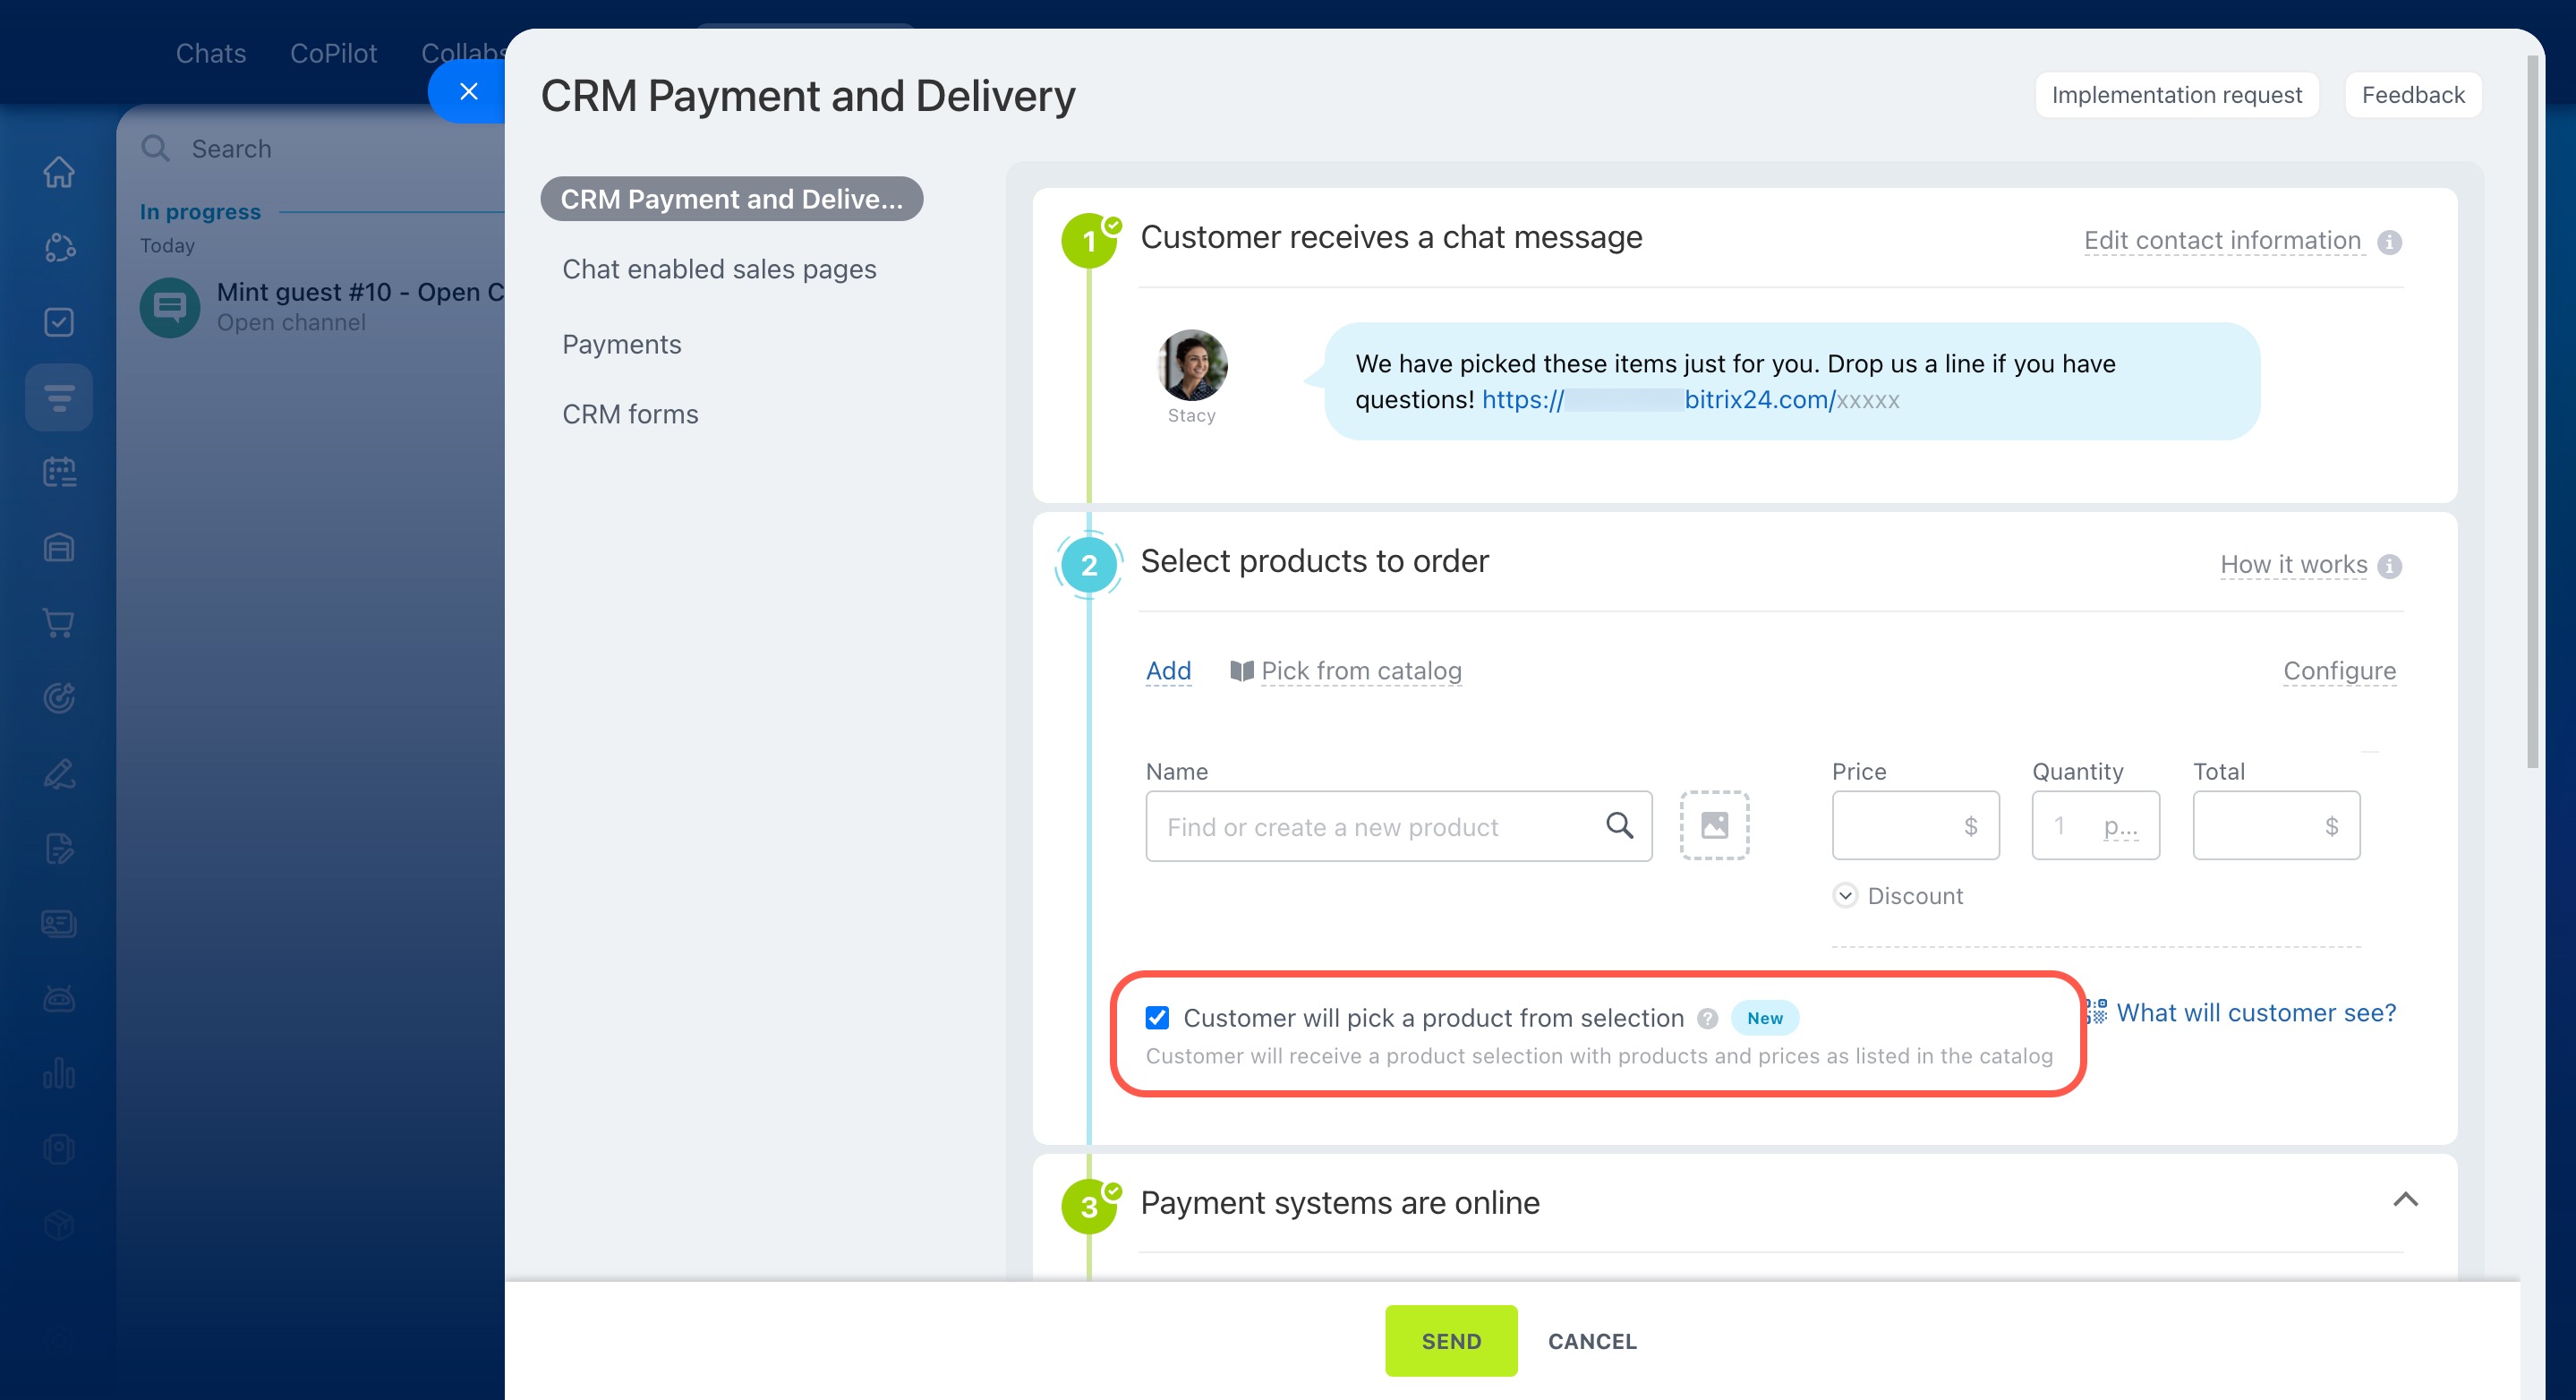This screenshot has width=2576, height=1400.
Task: Expand the Discount options
Action: pos(1845,896)
